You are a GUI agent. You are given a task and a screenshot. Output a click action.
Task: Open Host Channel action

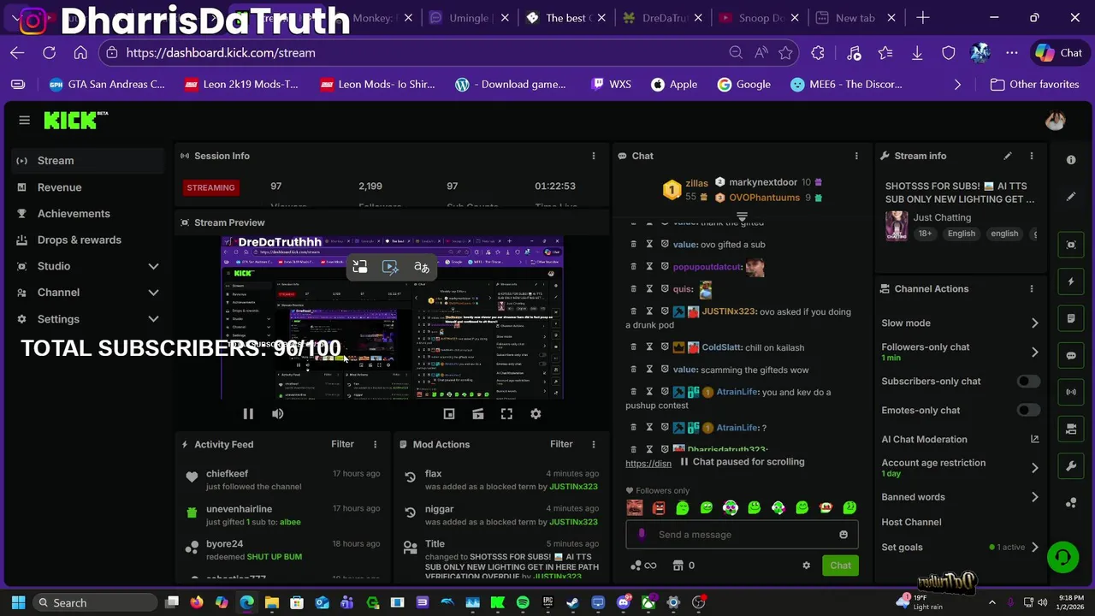911,522
